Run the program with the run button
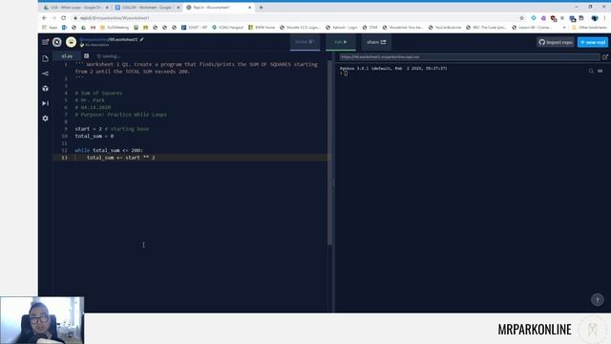 (341, 42)
